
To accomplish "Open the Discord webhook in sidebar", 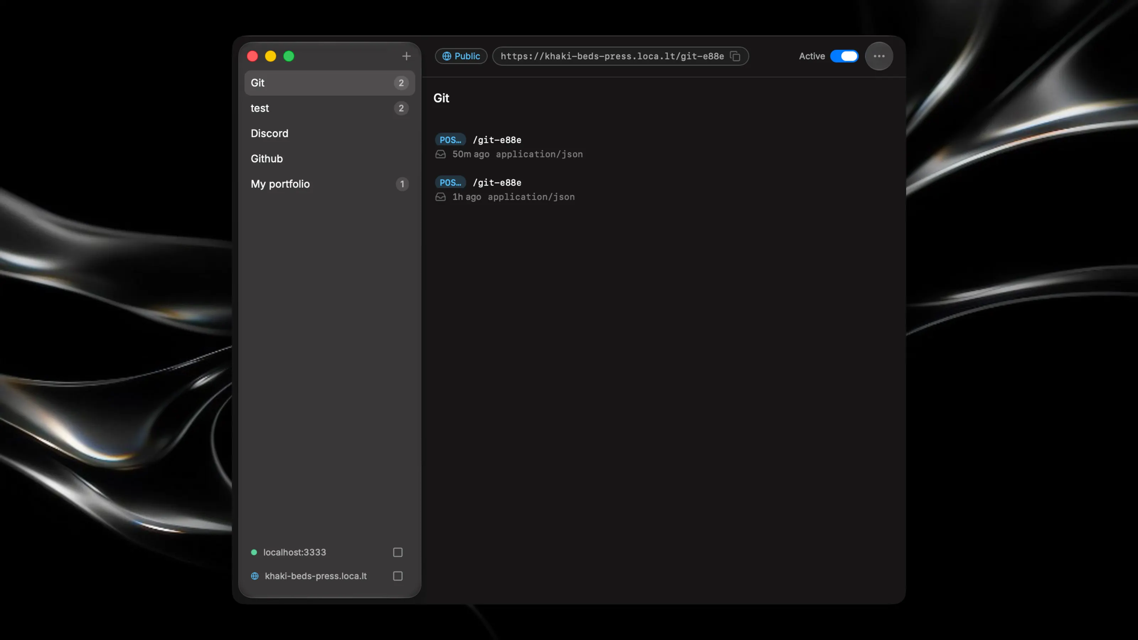I will [x=330, y=133].
